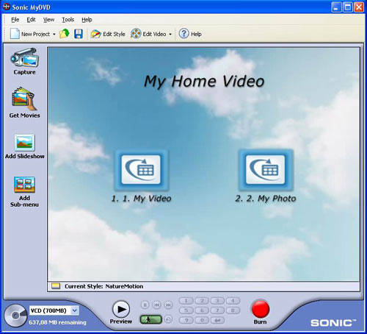The height and width of the screenshot is (334, 367).
Task: Start the Preview play button
Action: pos(121,309)
